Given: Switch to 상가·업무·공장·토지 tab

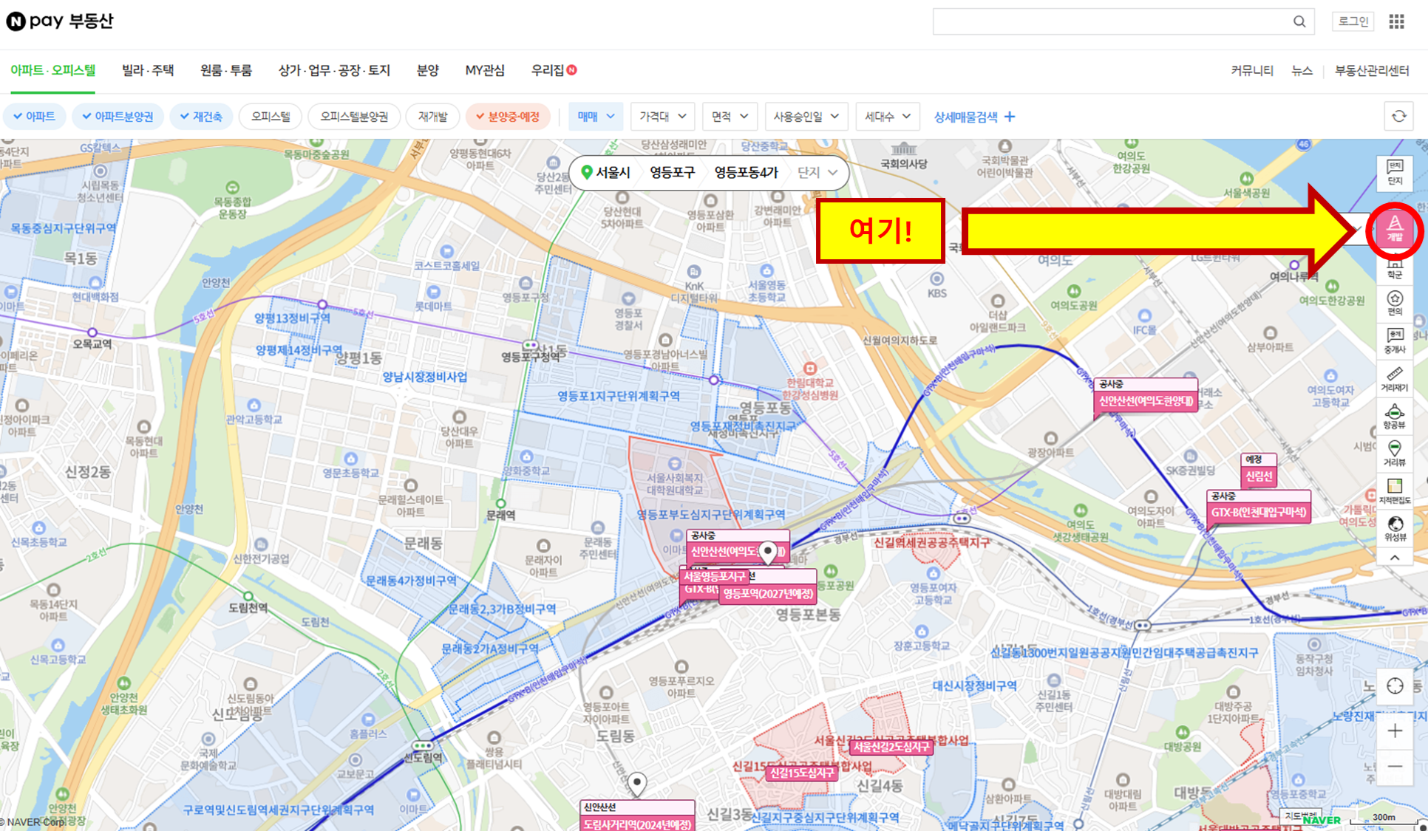Looking at the screenshot, I should tap(334, 71).
